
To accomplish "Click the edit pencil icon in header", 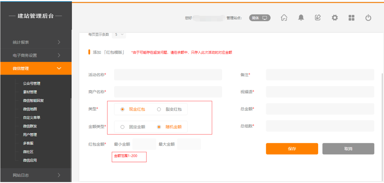I will click(318, 18).
